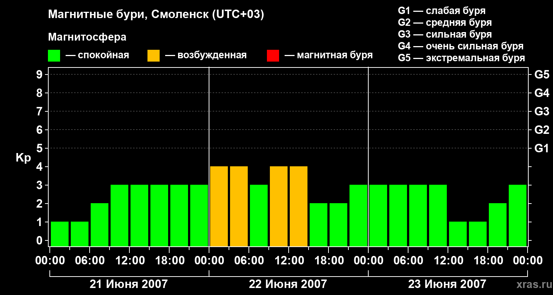Click the first '00:00' label starting 21 June
Viewport: 553px width, 295px height.
coord(50,261)
